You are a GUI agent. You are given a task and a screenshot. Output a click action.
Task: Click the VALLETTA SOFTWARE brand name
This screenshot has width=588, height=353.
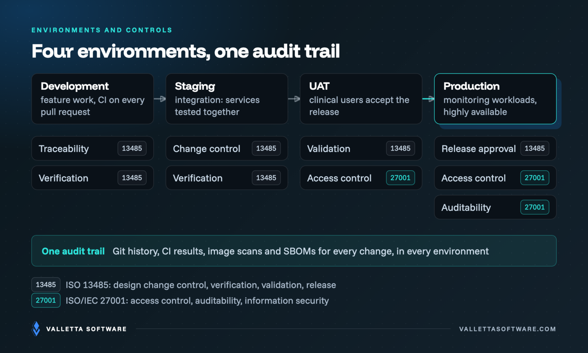click(x=86, y=329)
